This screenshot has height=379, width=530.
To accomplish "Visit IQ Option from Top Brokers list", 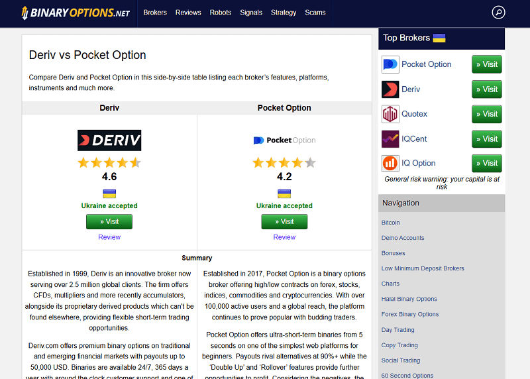I will 487,163.
